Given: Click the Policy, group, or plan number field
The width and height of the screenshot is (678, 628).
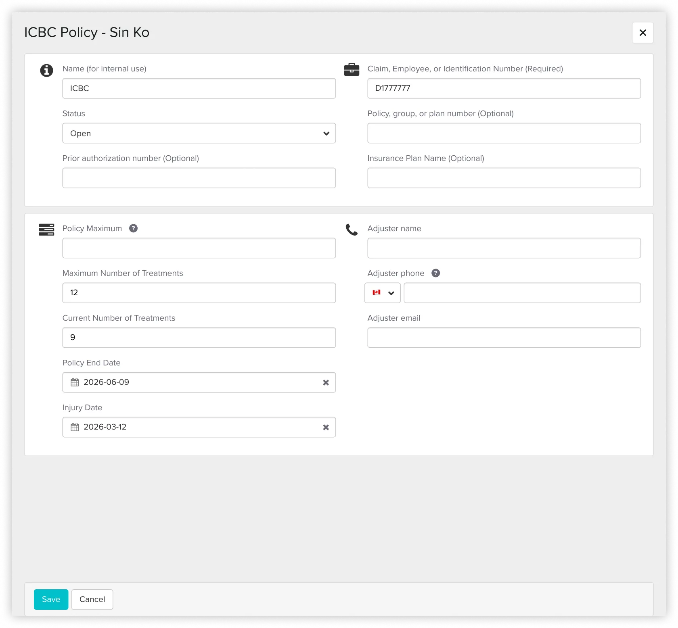Looking at the screenshot, I should 504,133.
